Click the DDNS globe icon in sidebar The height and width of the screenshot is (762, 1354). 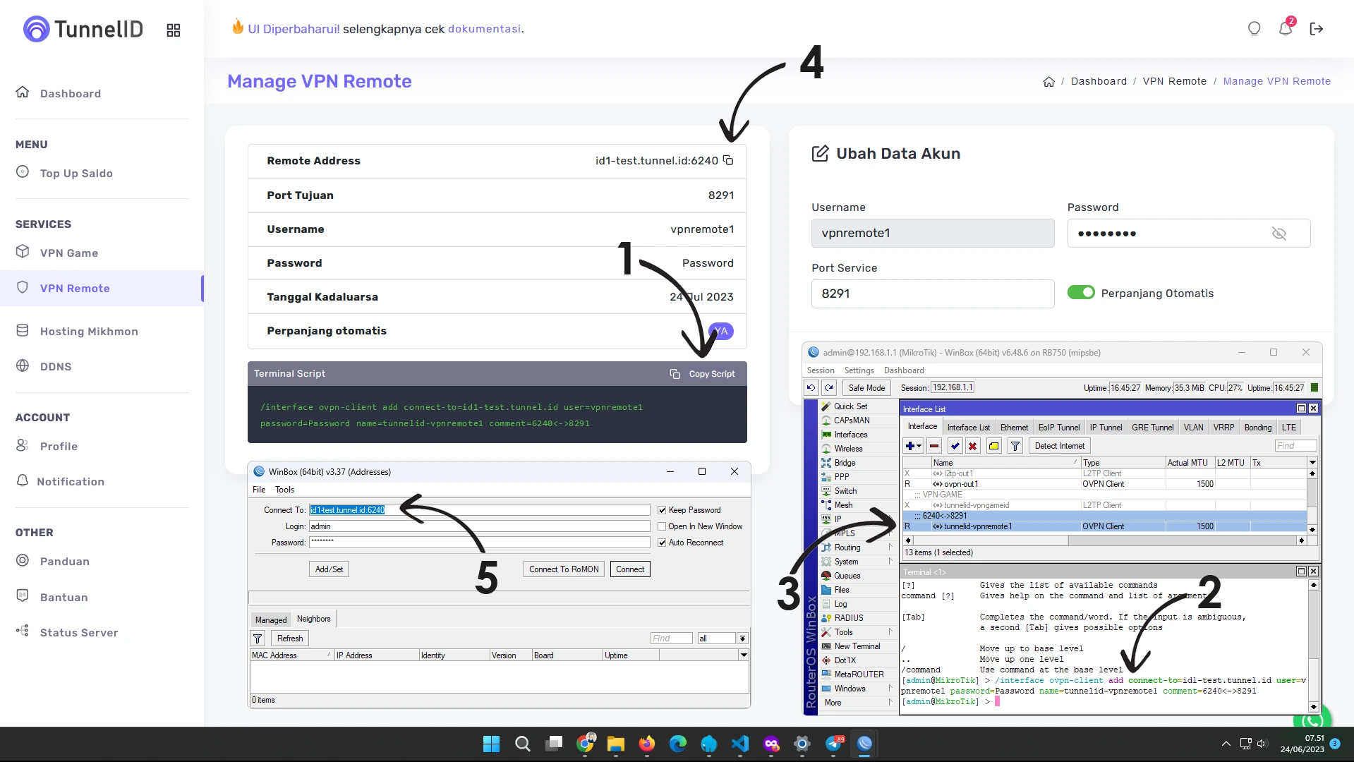click(x=23, y=365)
